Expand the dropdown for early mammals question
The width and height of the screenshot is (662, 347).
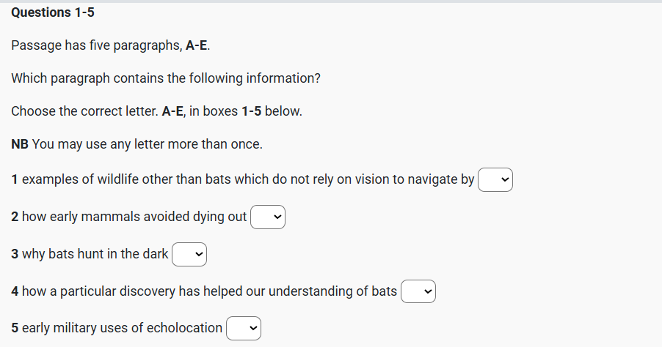(x=267, y=217)
